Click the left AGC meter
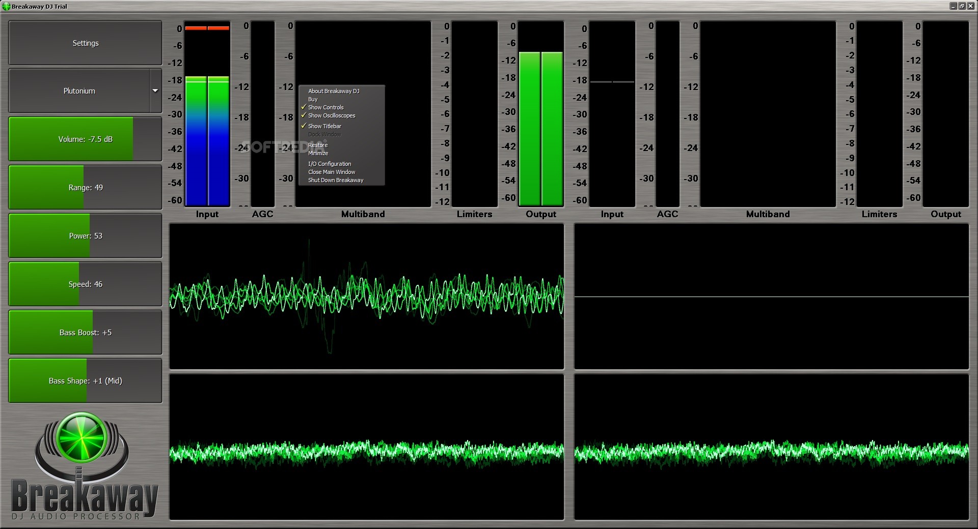The width and height of the screenshot is (978, 529). pyautogui.click(x=263, y=114)
